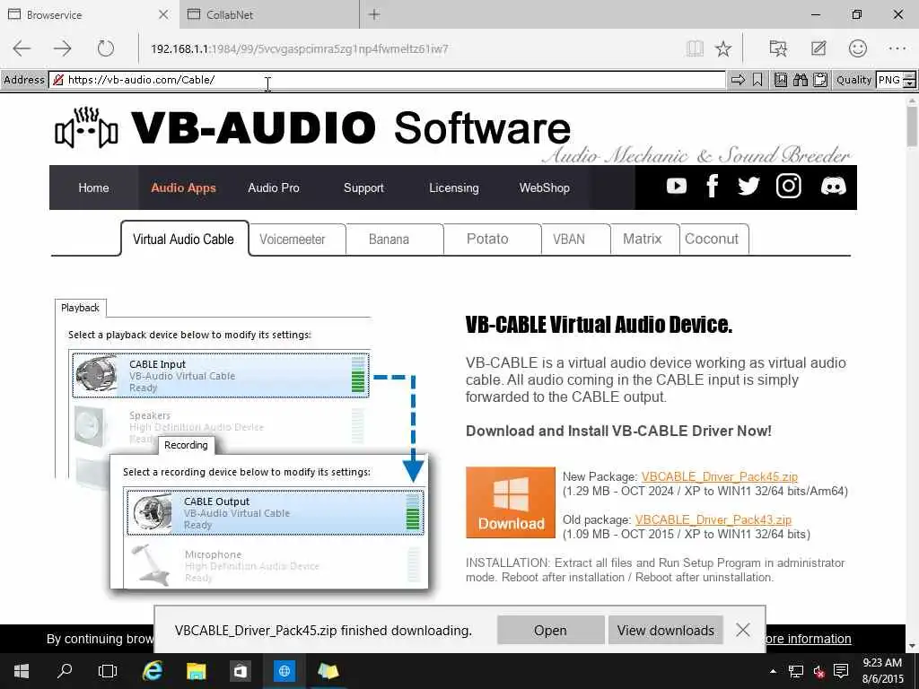Open Edge Hub favorites folder icon
This screenshot has height=689, width=919.
tap(778, 48)
